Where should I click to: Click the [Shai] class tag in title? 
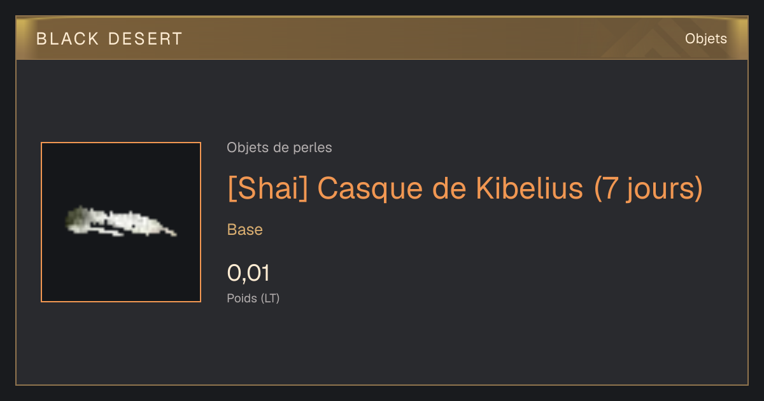pos(268,188)
